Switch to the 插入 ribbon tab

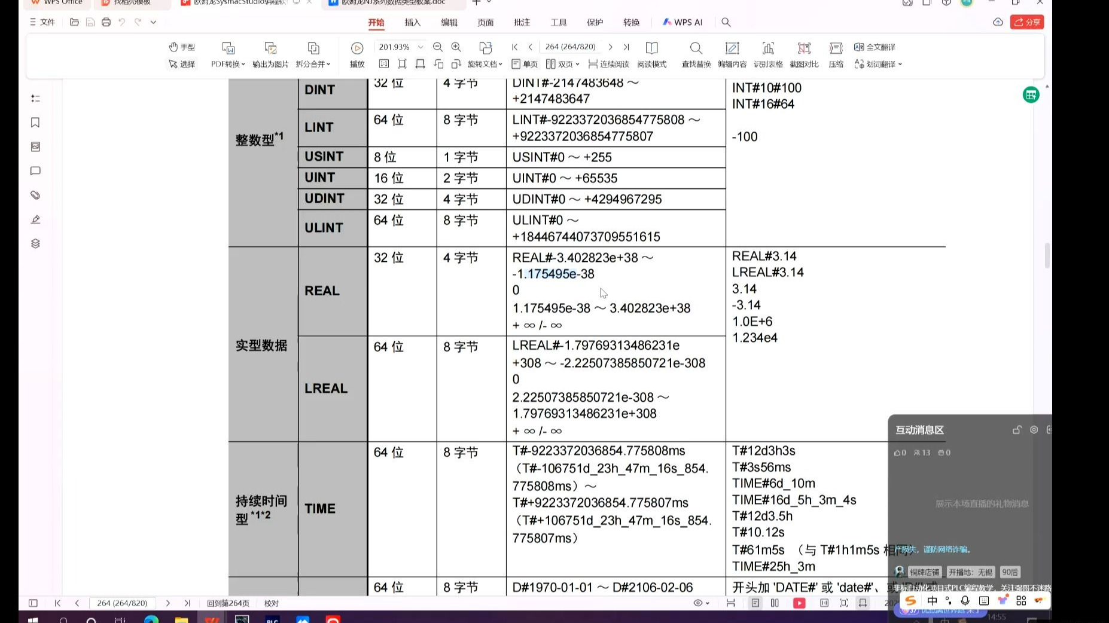[x=412, y=22]
